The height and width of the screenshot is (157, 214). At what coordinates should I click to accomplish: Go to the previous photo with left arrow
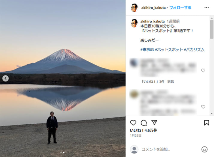coord(5,78)
